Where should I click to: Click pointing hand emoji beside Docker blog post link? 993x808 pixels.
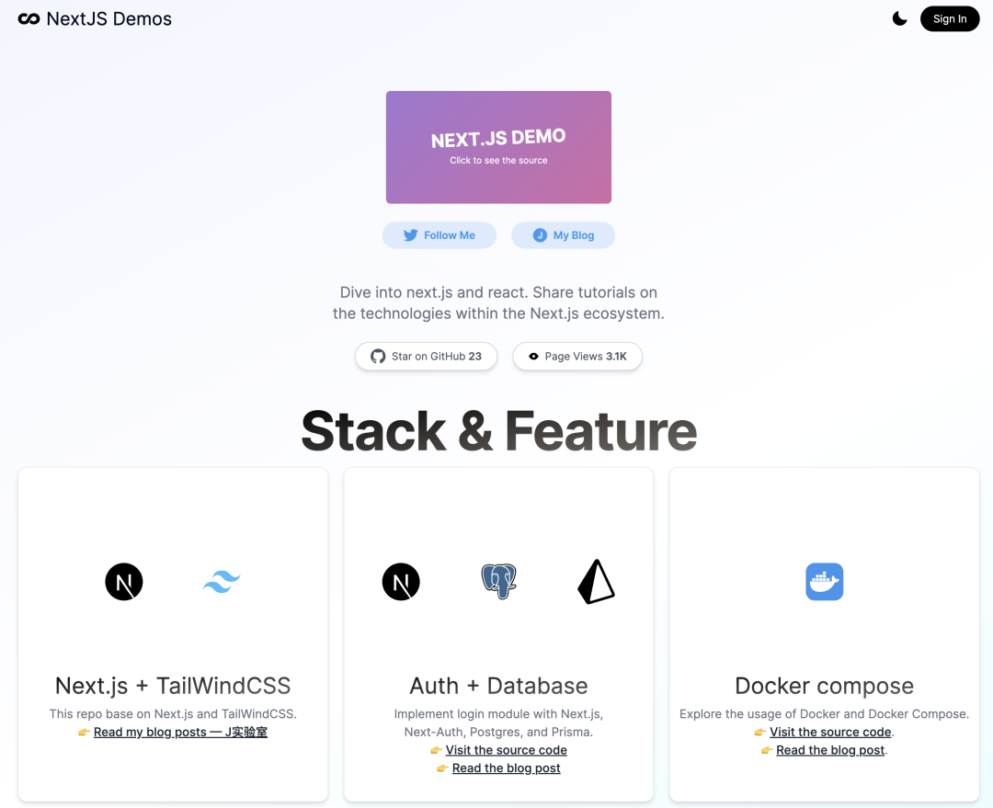pyautogui.click(x=767, y=750)
